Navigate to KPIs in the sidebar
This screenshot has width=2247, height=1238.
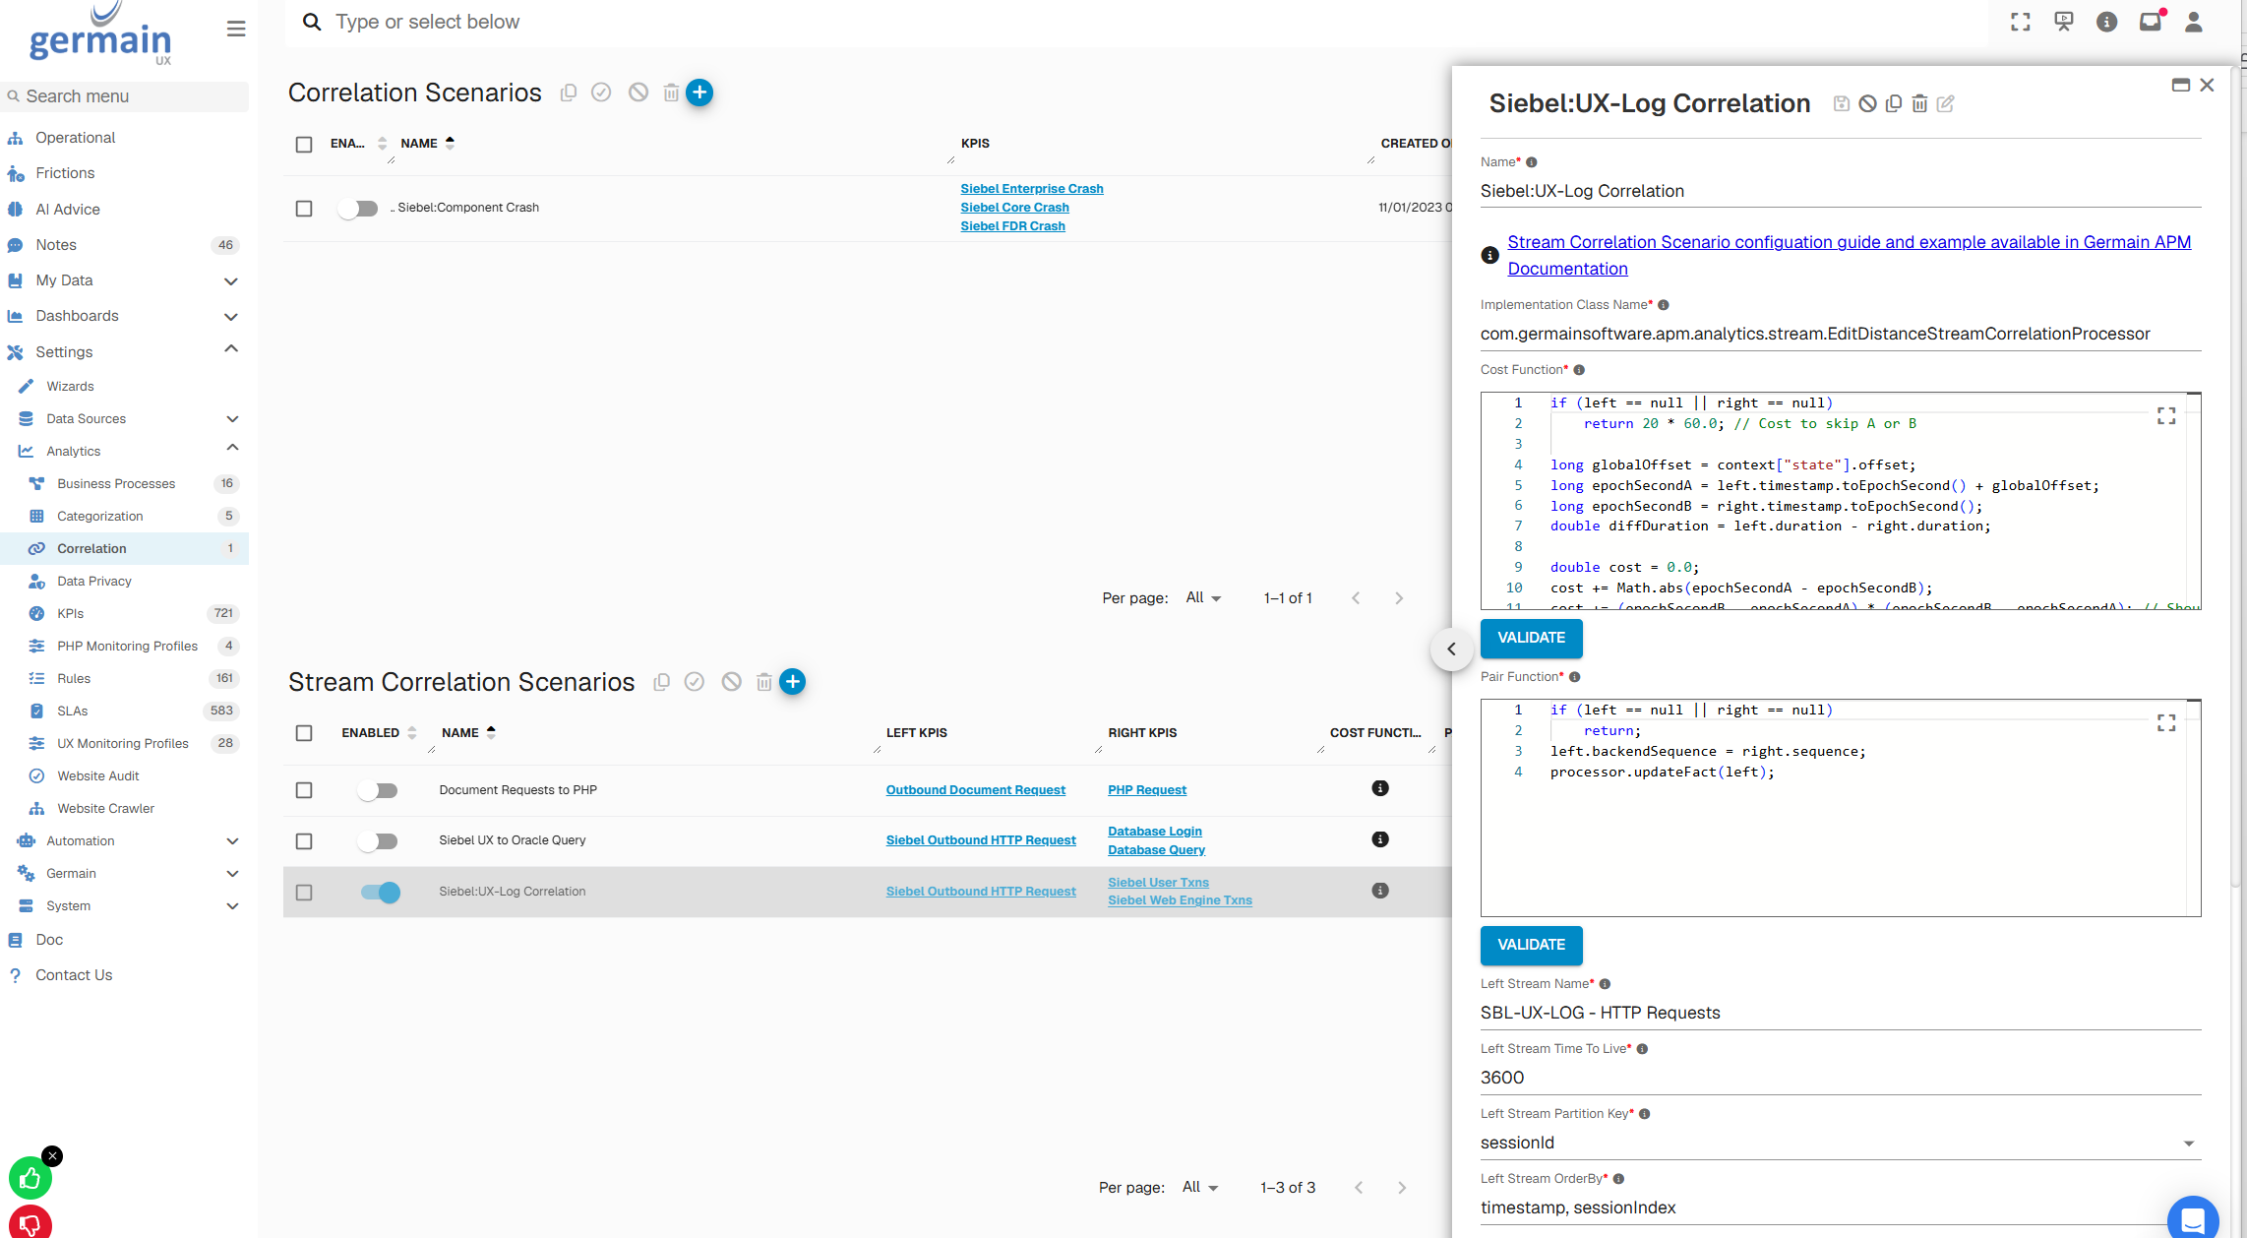pos(124,613)
